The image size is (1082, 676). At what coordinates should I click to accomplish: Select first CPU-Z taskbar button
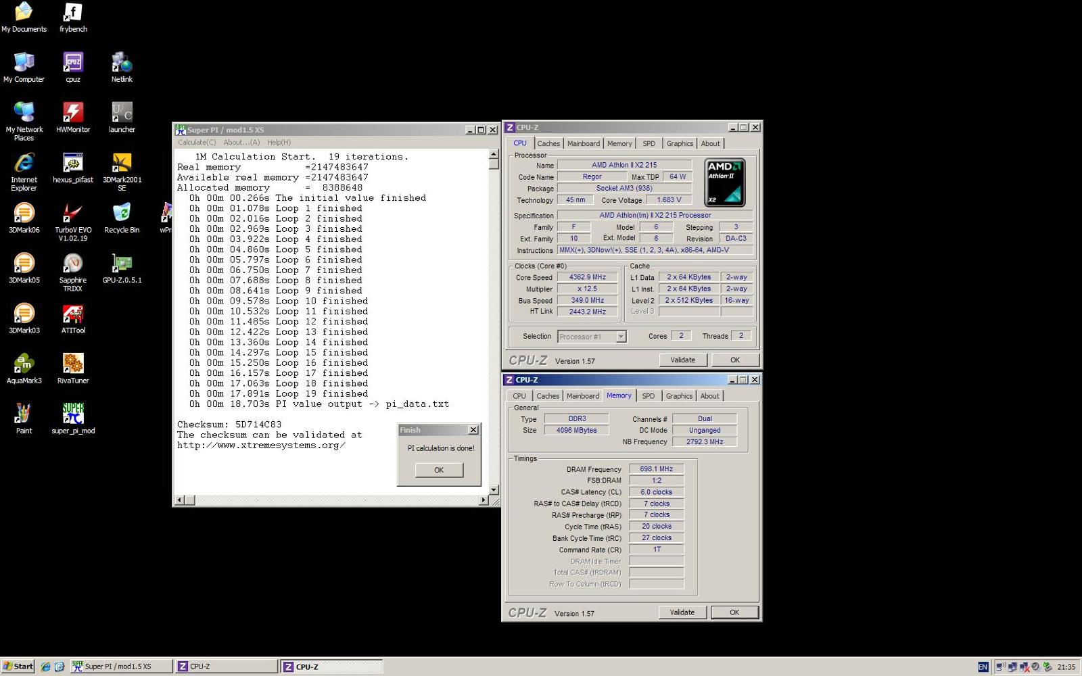[226, 667]
